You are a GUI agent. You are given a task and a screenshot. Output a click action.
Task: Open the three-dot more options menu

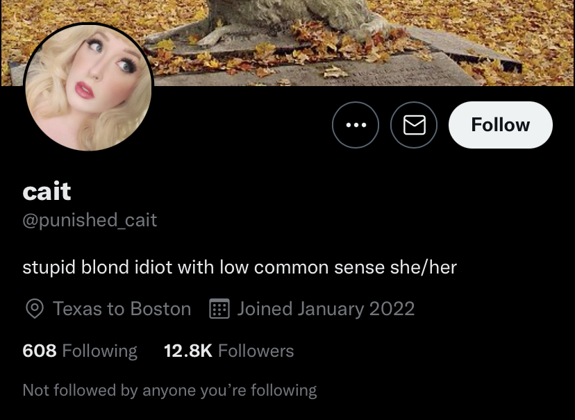click(356, 125)
